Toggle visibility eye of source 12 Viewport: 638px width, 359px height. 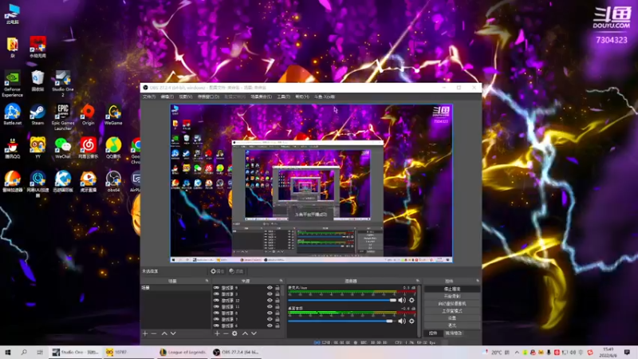coord(270,301)
